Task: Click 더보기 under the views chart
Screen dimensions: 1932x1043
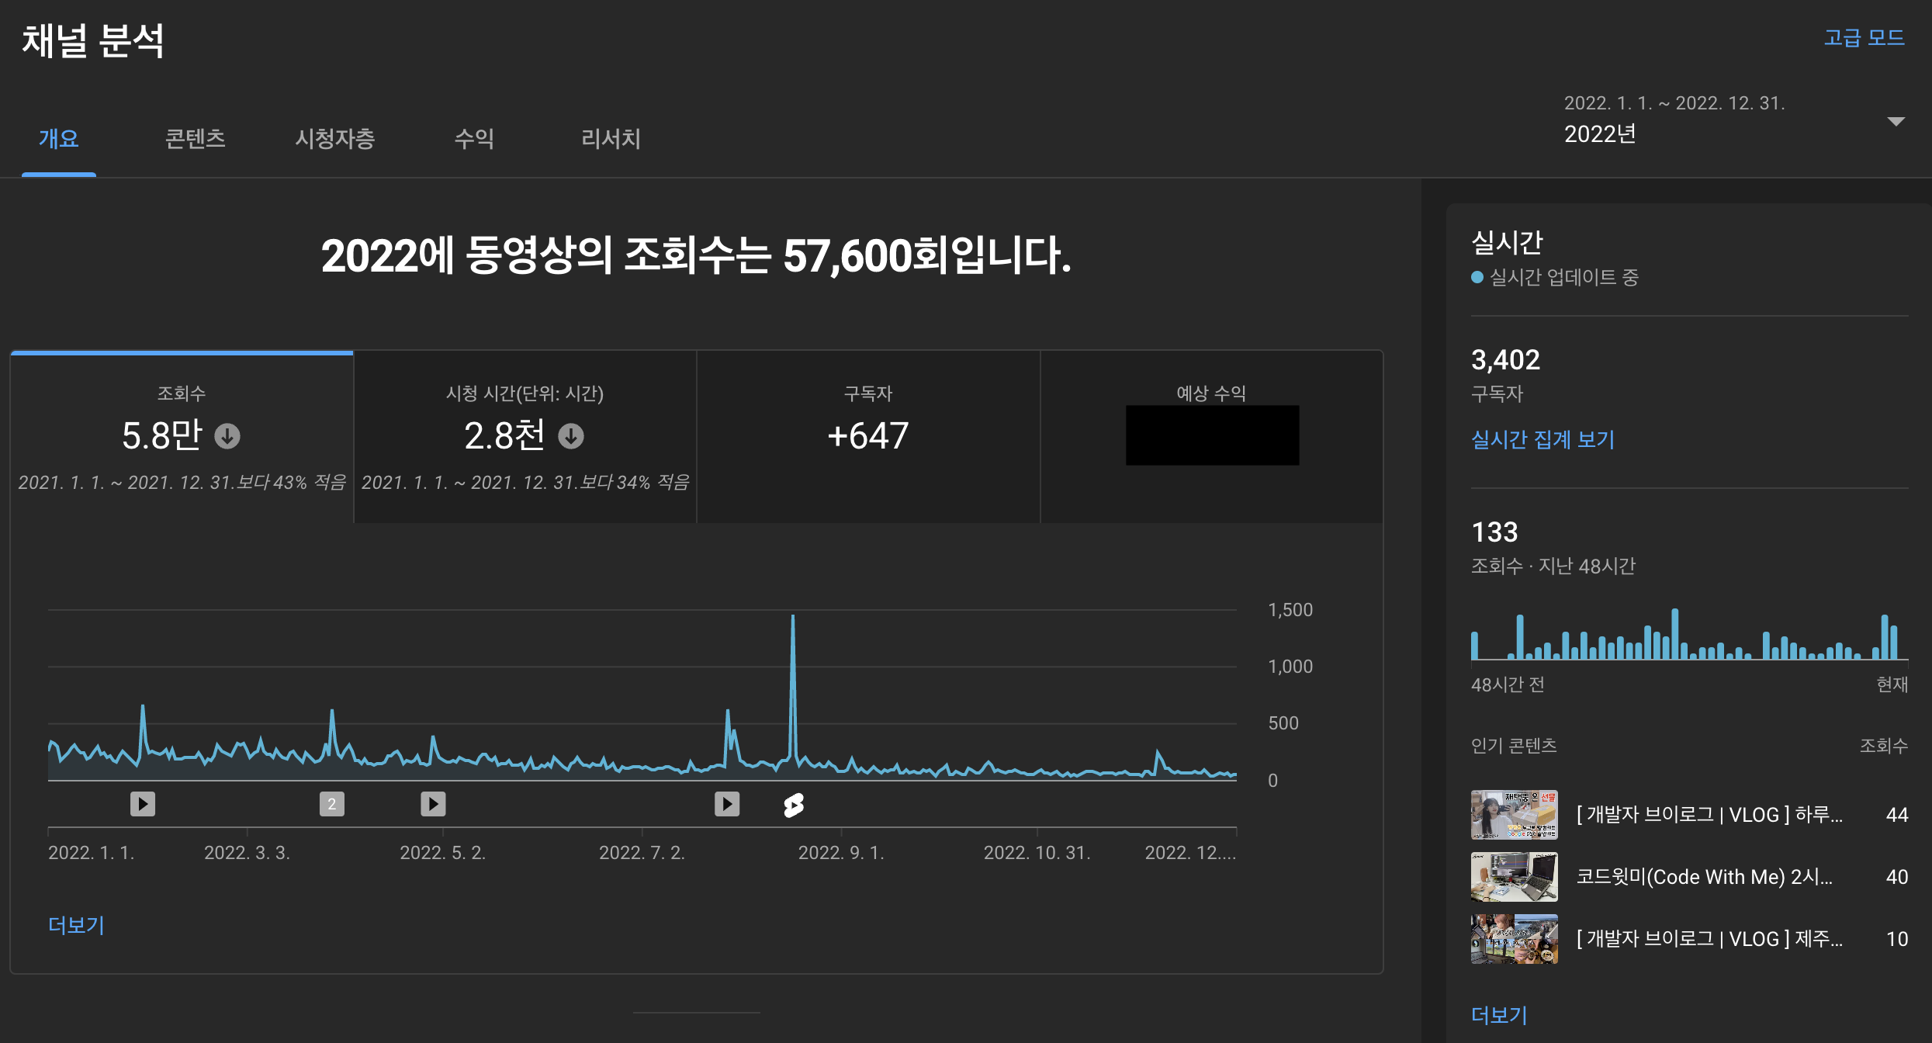Action: pyautogui.click(x=76, y=925)
